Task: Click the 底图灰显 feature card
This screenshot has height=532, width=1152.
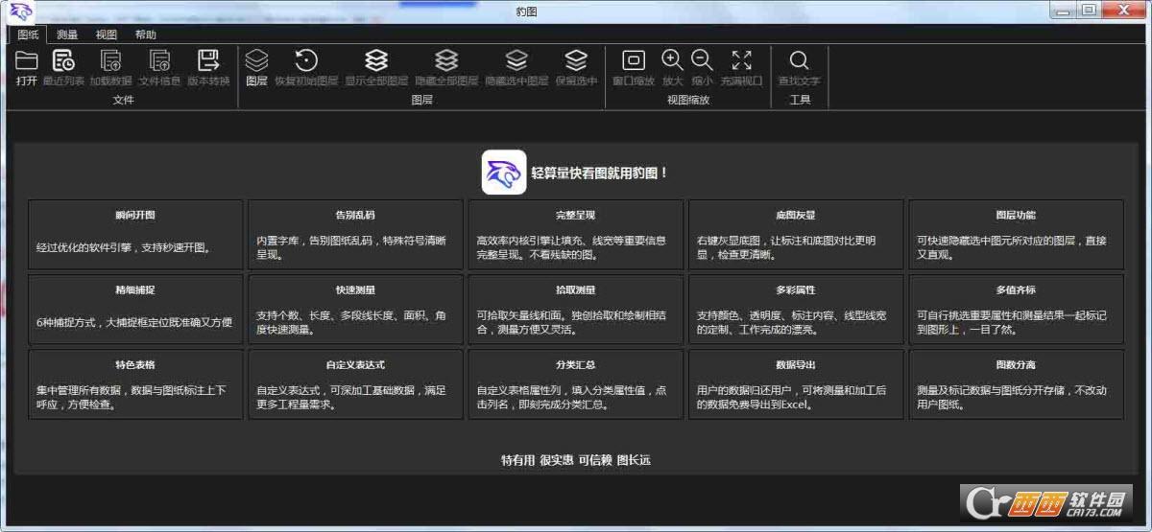Action: click(x=796, y=234)
